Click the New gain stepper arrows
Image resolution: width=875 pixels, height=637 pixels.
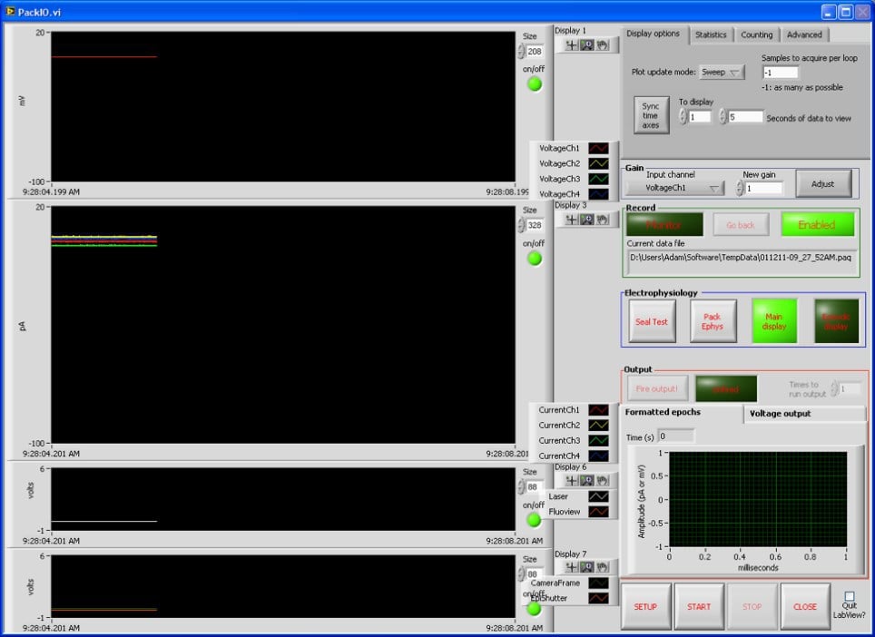point(740,188)
